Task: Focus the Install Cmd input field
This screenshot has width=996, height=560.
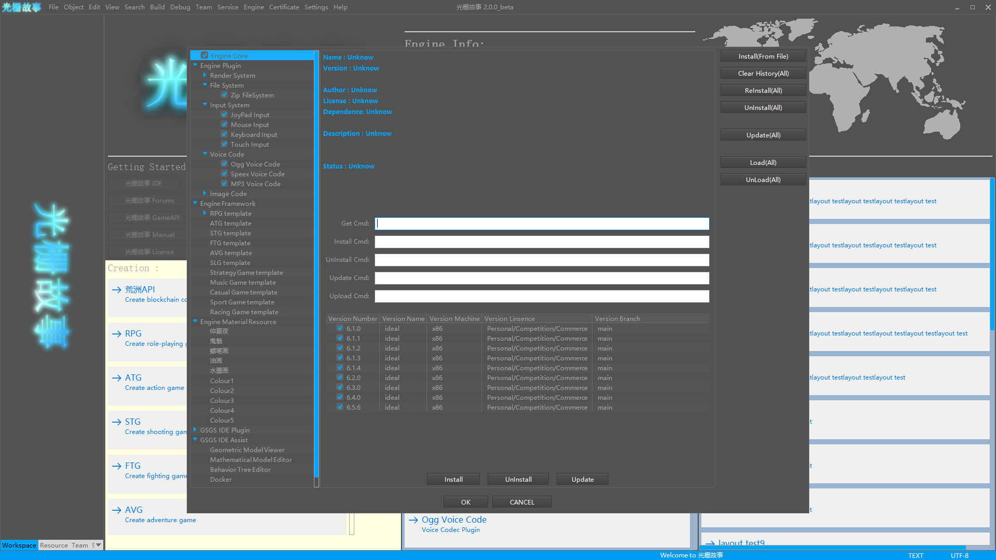Action: point(542,242)
